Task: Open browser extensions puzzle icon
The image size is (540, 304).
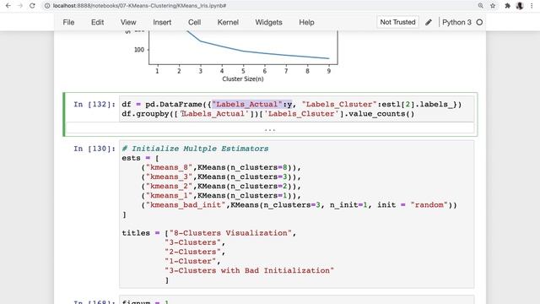Action: [x=507, y=6]
